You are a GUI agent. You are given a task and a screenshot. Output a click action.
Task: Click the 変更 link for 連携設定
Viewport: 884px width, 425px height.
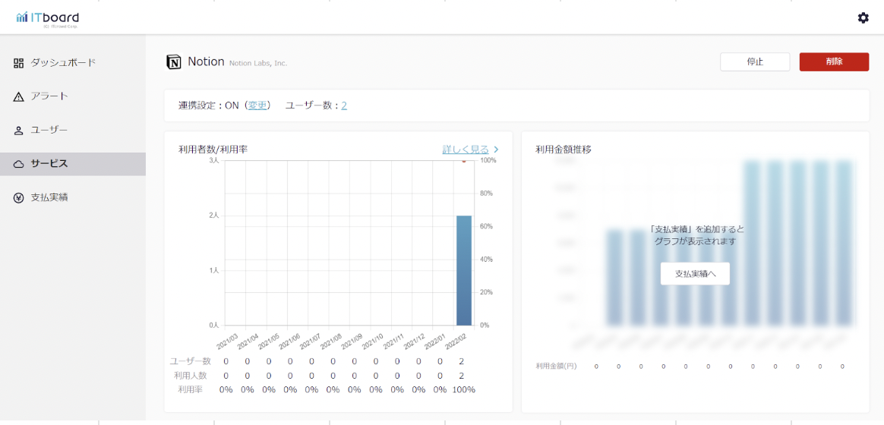pos(257,105)
